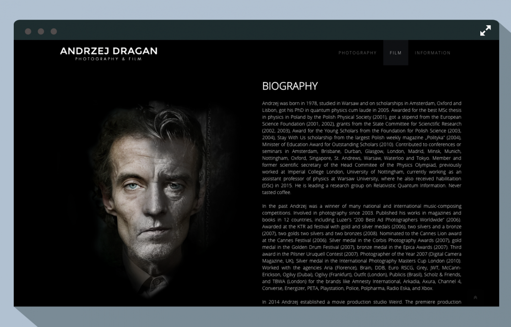Open the Photography menu item

coord(357,53)
